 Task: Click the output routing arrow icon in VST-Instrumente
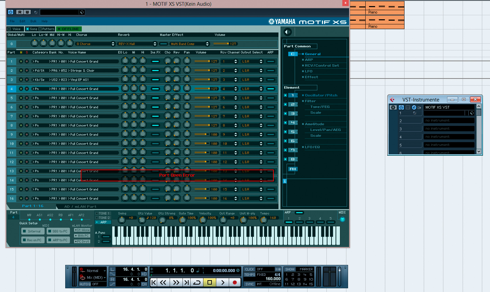[419, 108]
